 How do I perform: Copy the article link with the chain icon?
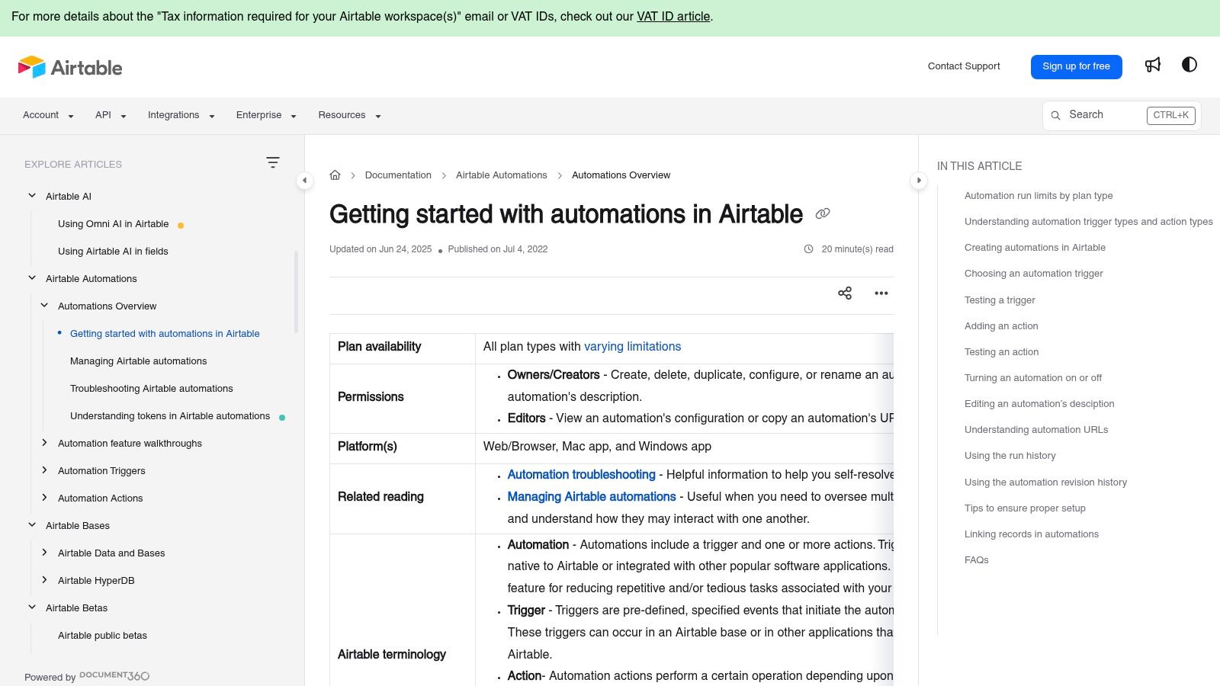(823, 213)
